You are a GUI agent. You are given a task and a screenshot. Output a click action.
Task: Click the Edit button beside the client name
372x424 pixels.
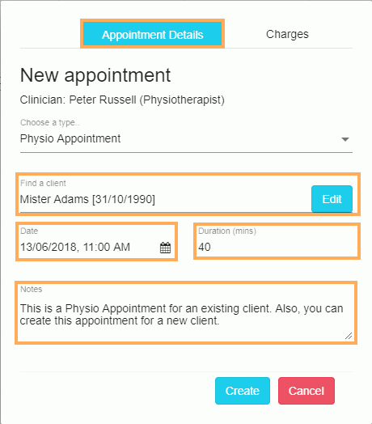[332, 199]
